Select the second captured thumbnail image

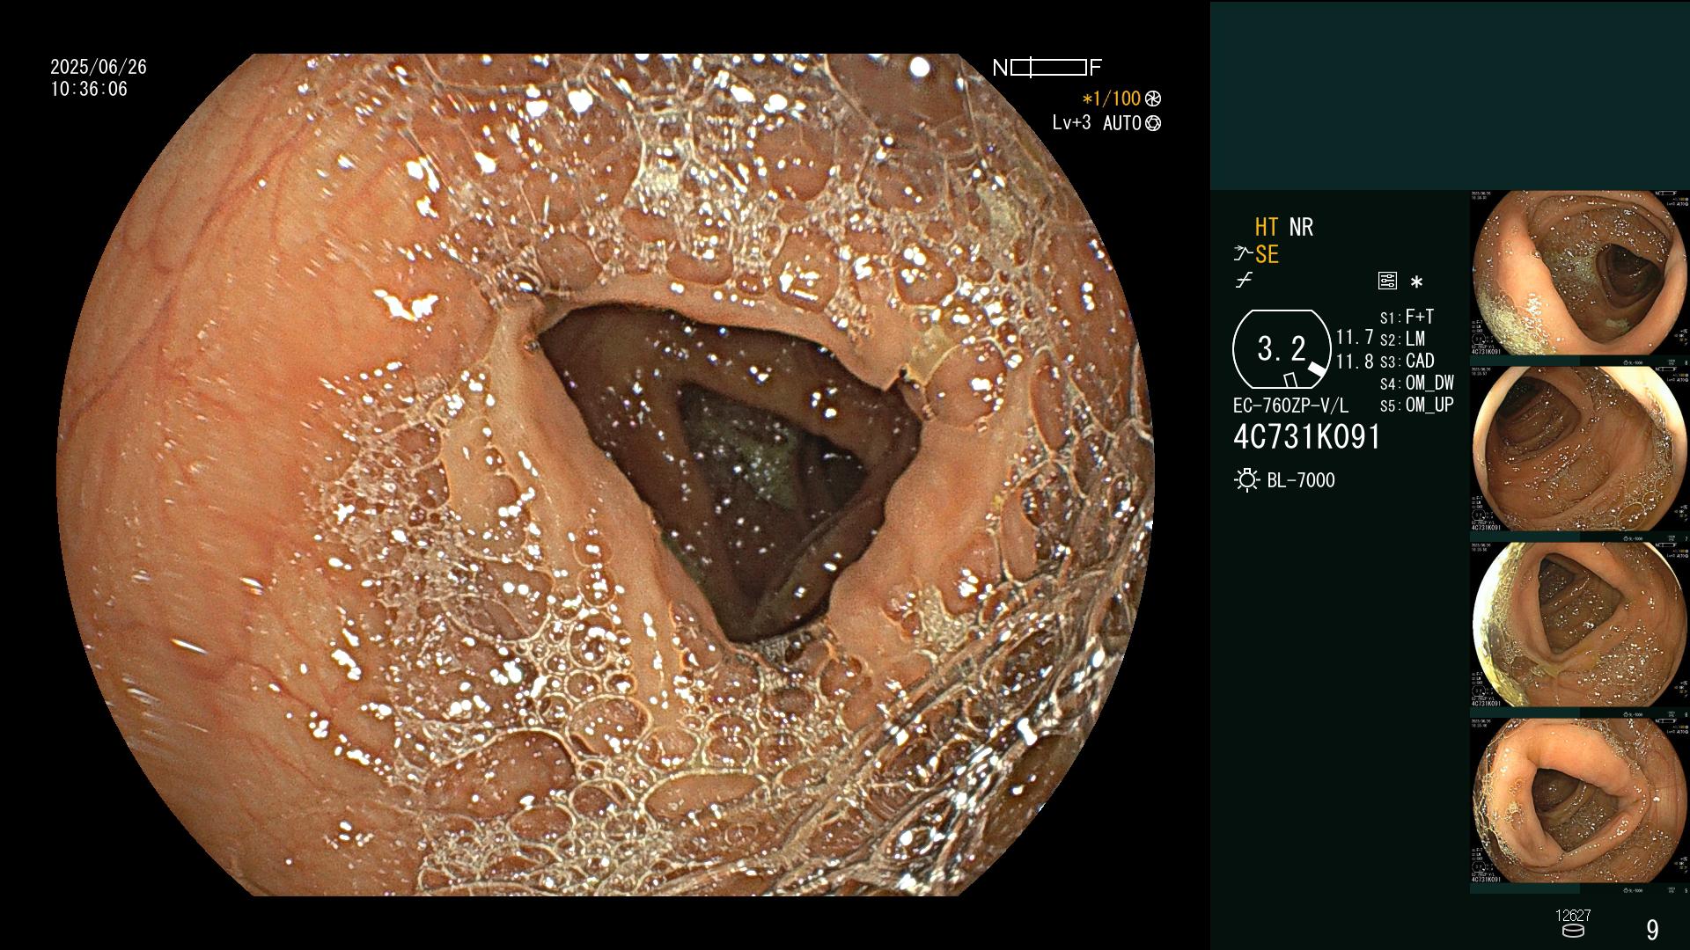[1580, 449]
